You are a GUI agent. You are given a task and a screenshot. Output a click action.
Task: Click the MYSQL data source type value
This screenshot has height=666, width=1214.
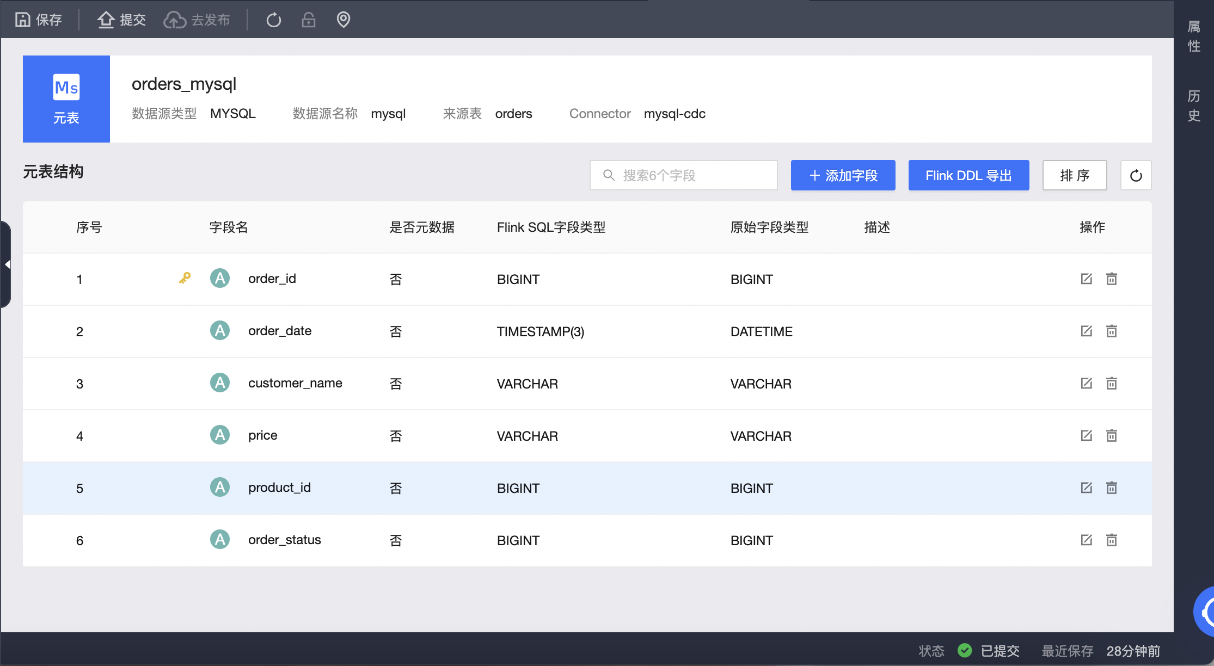233,114
